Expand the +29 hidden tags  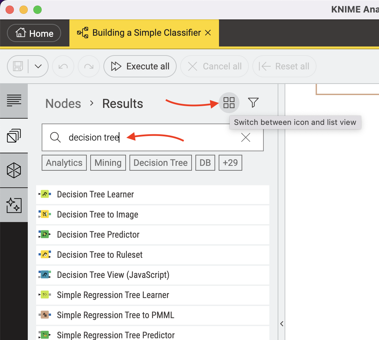pyautogui.click(x=230, y=162)
